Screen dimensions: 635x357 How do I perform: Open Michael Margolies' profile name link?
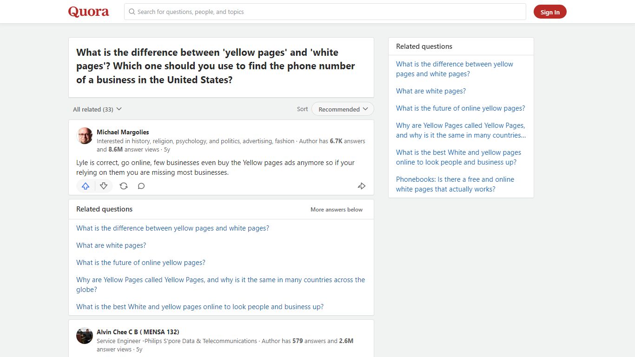pos(123,132)
